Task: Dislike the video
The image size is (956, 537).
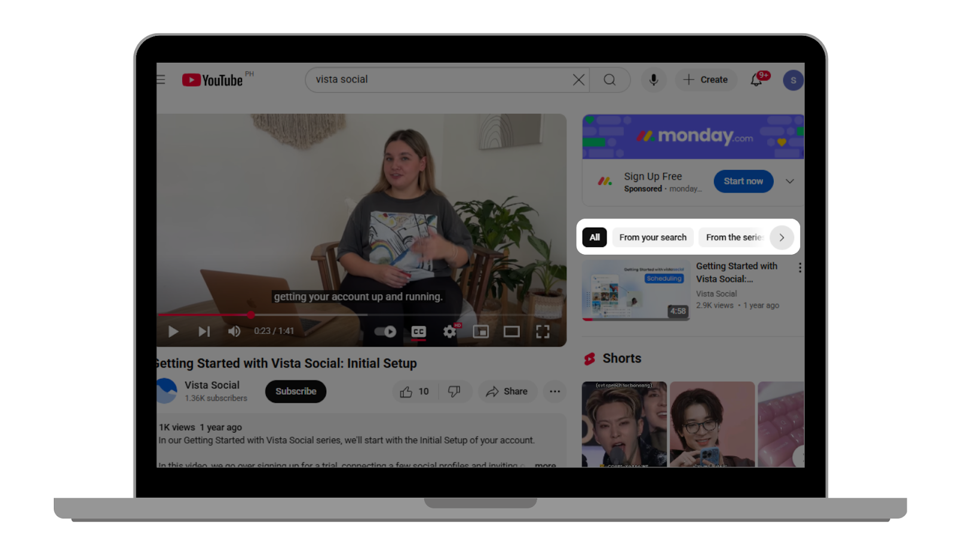Action: 455,391
